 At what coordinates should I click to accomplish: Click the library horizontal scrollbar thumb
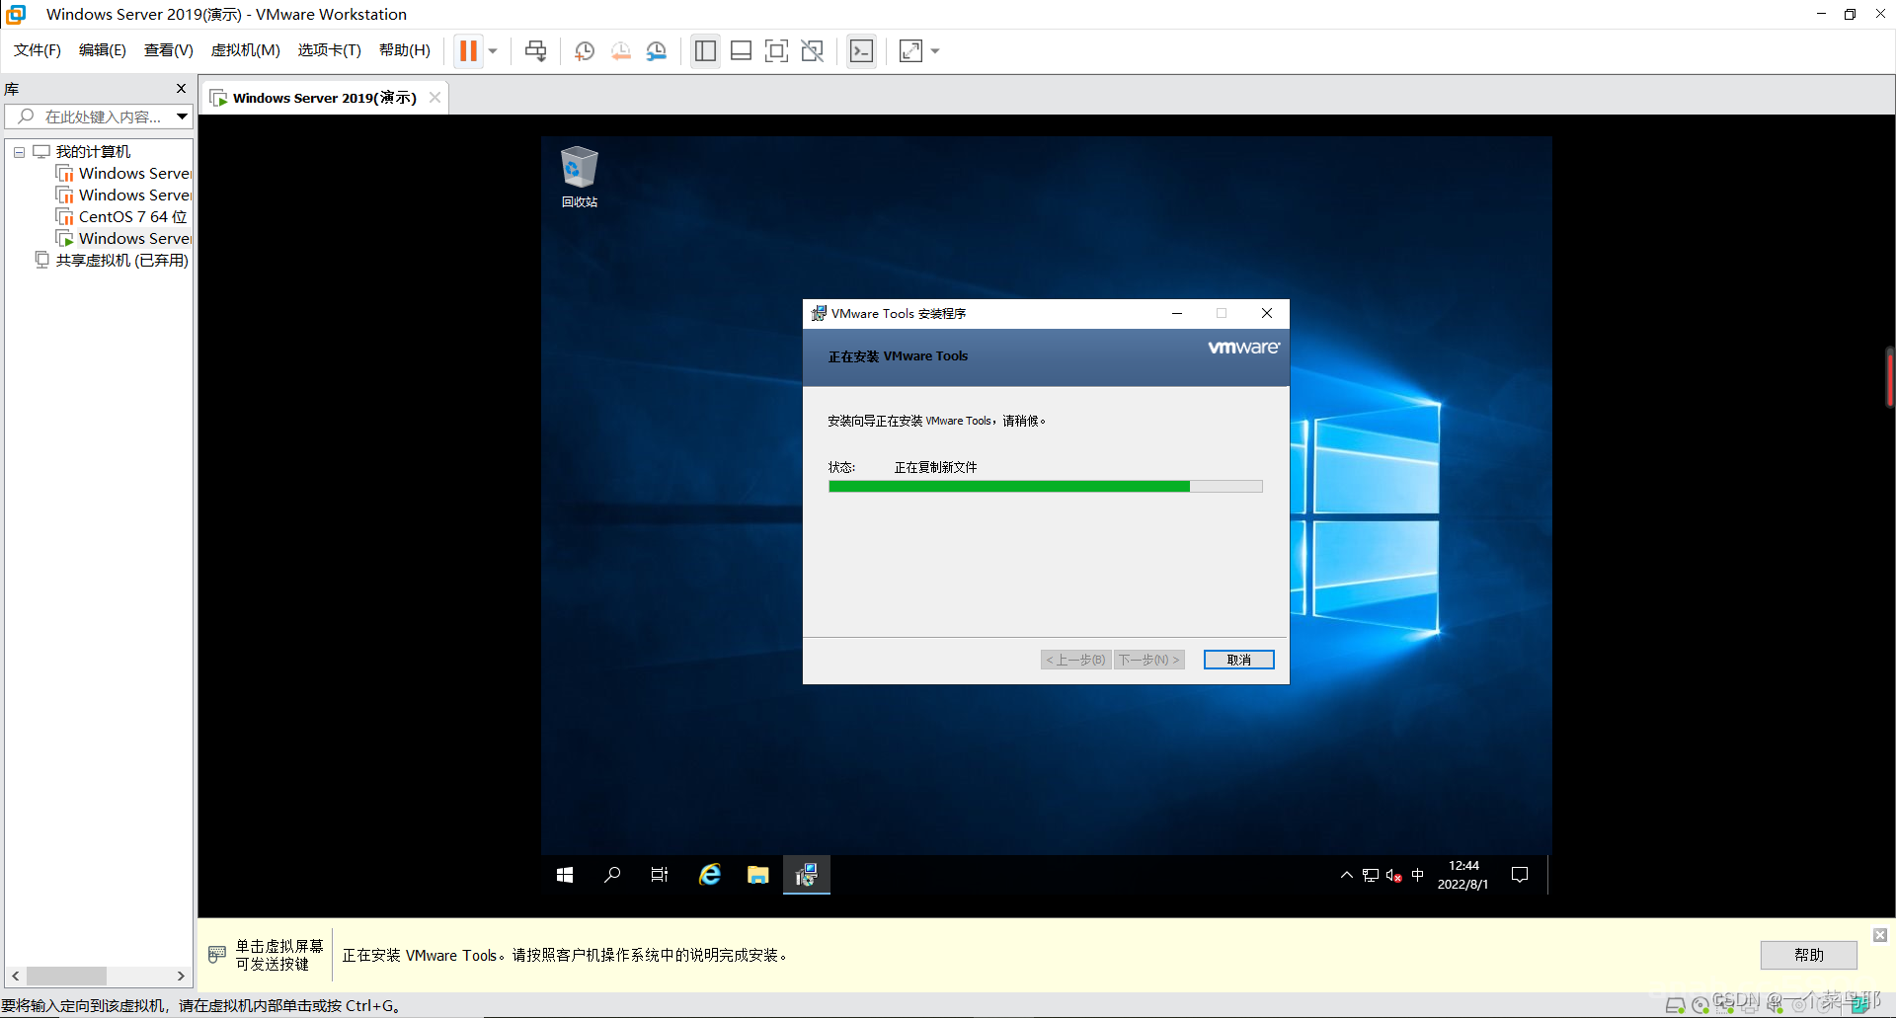(x=66, y=976)
